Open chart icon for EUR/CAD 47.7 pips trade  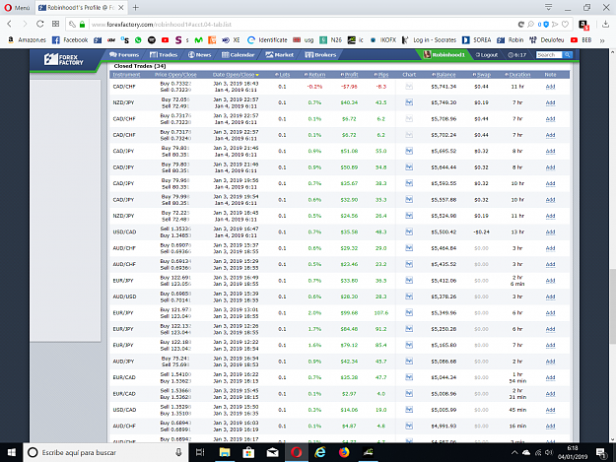click(409, 377)
